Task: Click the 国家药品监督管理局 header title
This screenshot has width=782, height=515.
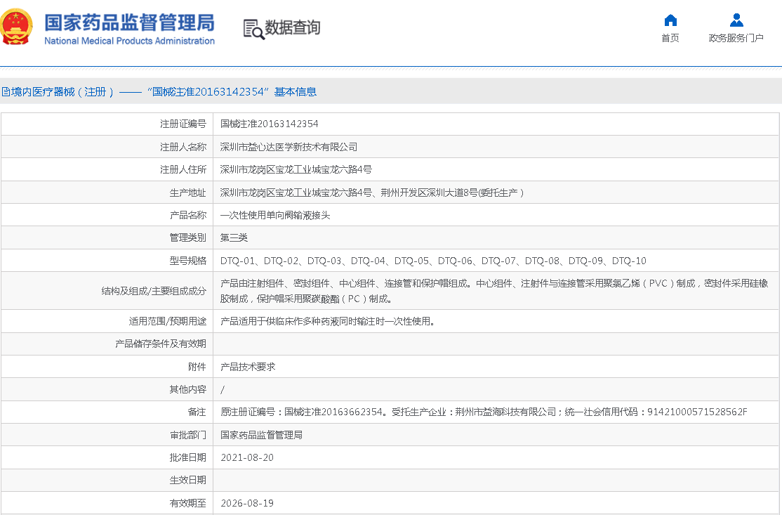Action: pos(129,23)
